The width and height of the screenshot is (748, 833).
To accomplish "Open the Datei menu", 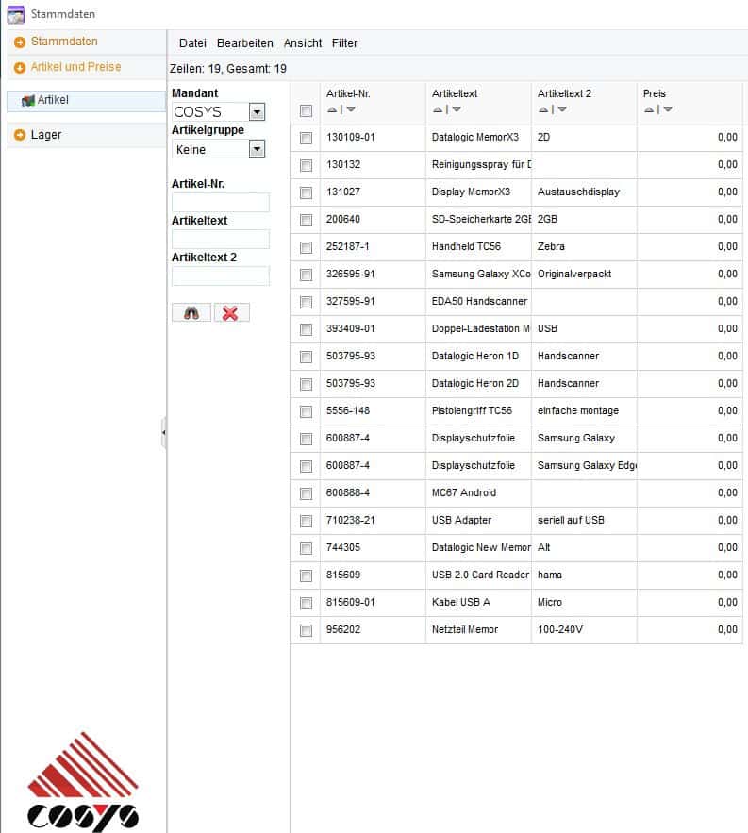I will click(x=192, y=43).
